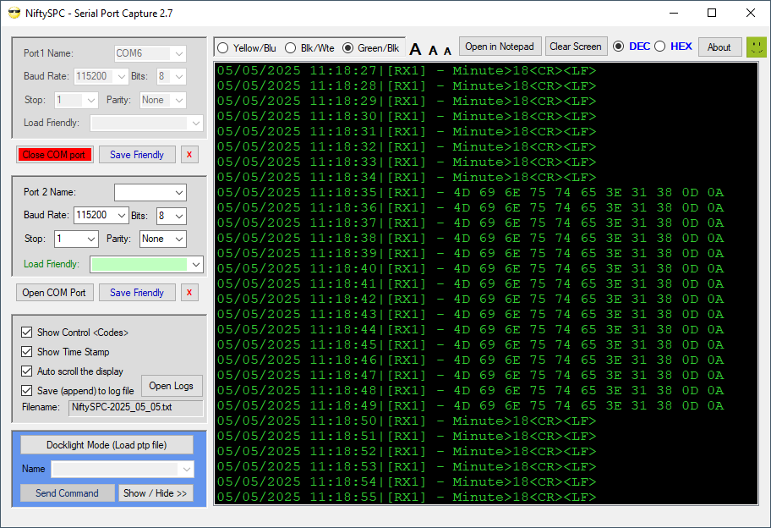Click Docklight Mode (Load ptp file) button
The height and width of the screenshot is (528, 771).
pos(107,445)
